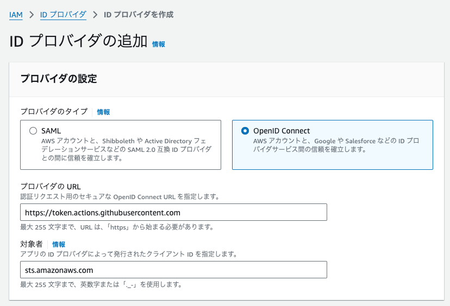Click hint アプリの ID プロバイダによって発行された
450x306 pixels.
point(129,254)
